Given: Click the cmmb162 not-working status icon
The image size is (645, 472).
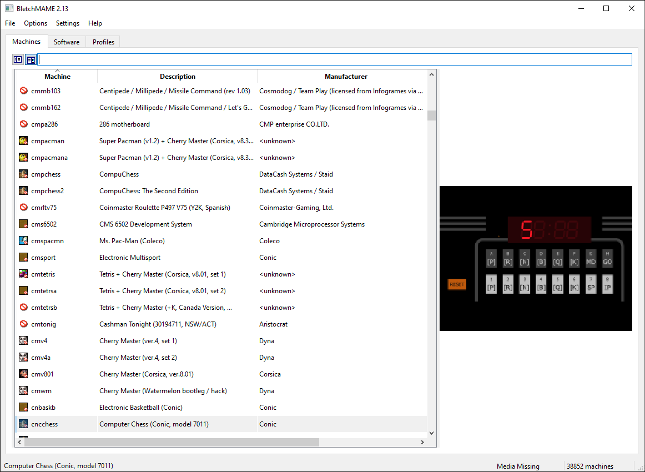Looking at the screenshot, I should click(23, 107).
